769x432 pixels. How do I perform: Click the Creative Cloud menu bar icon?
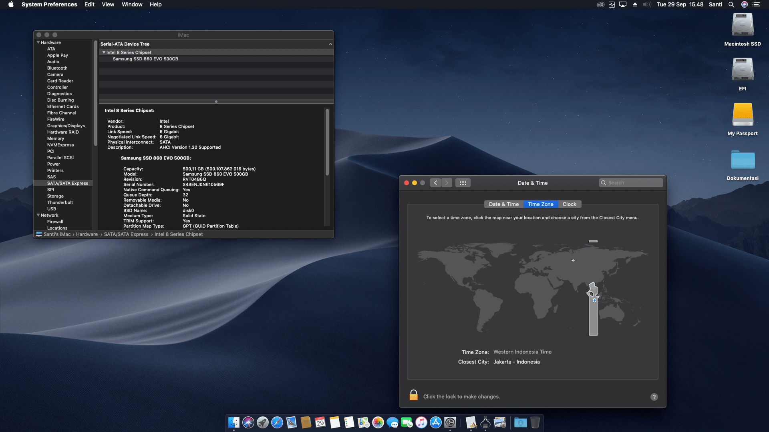(601, 4)
